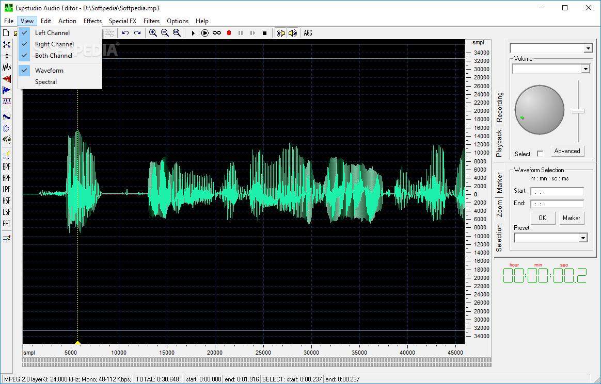
Task: Select the red Fade In icon
Action: (7, 79)
